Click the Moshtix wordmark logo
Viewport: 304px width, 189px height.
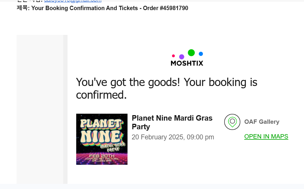(x=187, y=63)
